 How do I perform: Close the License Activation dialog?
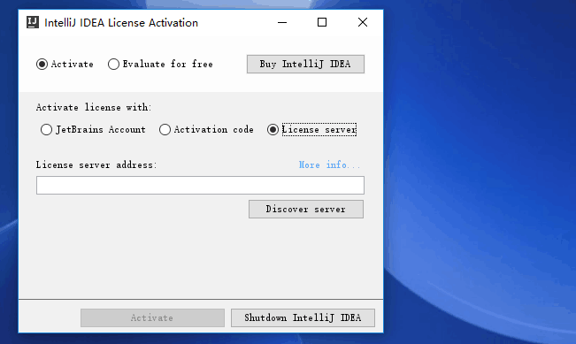click(x=363, y=22)
